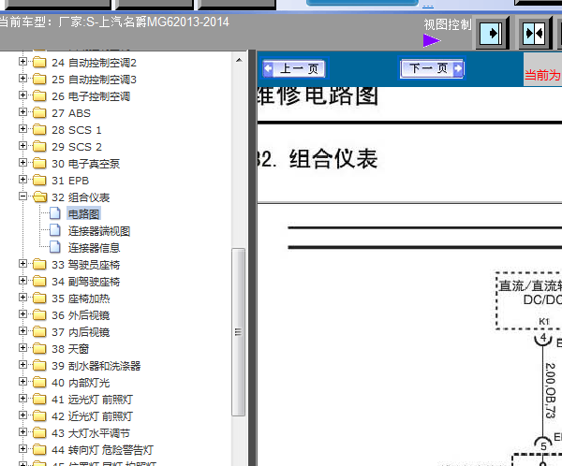Select the 37 内后视镜 label

click(81, 332)
